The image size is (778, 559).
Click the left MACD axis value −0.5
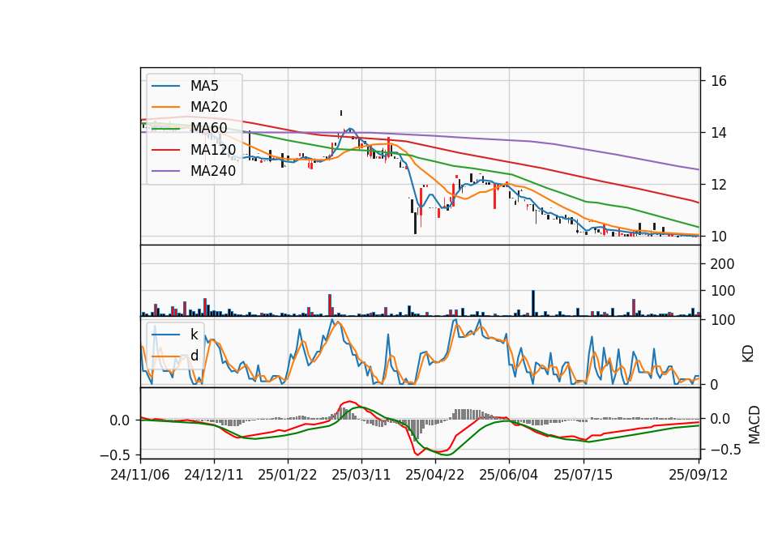[x=114, y=454]
